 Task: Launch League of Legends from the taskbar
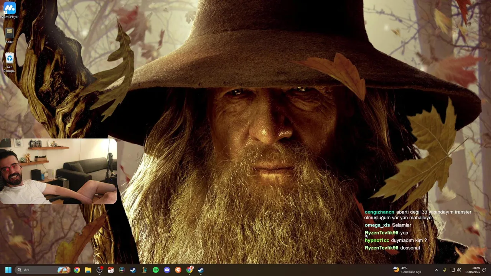click(x=144, y=270)
